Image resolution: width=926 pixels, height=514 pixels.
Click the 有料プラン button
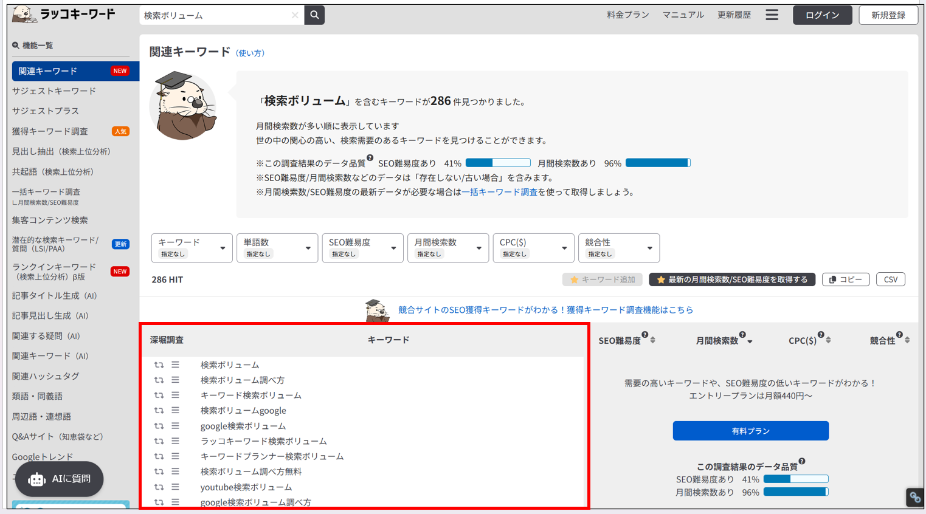pyautogui.click(x=750, y=431)
